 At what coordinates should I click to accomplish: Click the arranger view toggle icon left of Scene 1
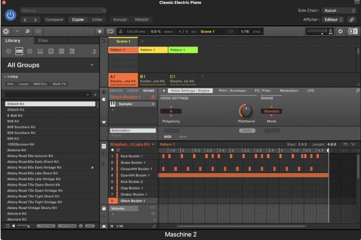pos(103,41)
